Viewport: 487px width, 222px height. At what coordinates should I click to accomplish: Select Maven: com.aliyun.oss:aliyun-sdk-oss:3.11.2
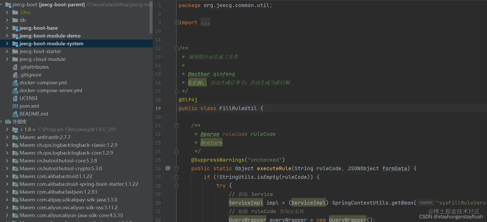69,208
